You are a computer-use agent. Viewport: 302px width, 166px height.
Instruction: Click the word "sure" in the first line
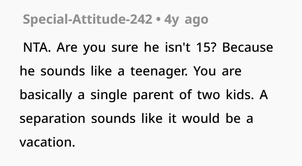(x=125, y=47)
